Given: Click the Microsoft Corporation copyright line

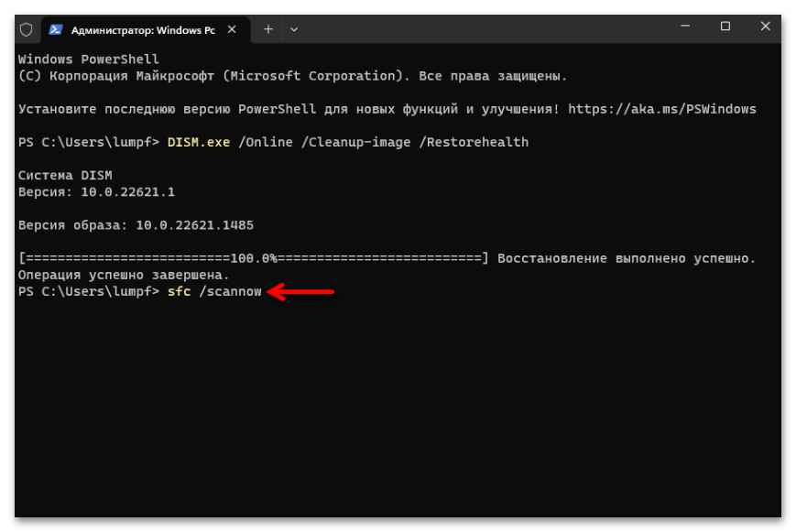Looking at the screenshot, I should [x=292, y=76].
